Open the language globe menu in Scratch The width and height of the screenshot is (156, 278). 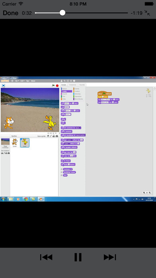(x=12, y=81)
